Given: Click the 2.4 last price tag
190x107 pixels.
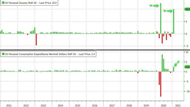Looking at the screenshot, I should pos(187,67).
